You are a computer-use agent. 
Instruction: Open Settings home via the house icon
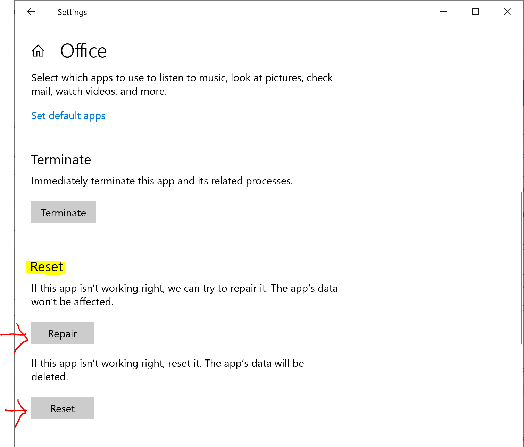(38, 51)
